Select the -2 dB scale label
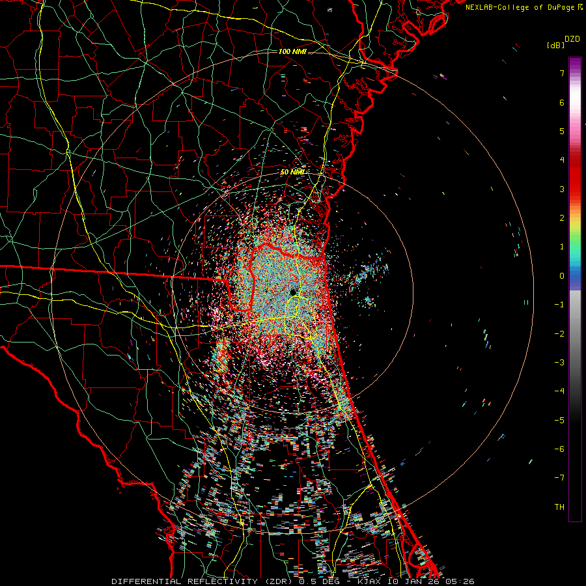Image resolution: width=586 pixels, height=586 pixels. [x=559, y=334]
